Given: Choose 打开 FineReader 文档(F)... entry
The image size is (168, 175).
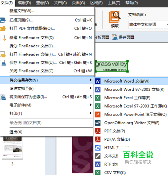Looking at the screenshot, I should tap(47, 54).
